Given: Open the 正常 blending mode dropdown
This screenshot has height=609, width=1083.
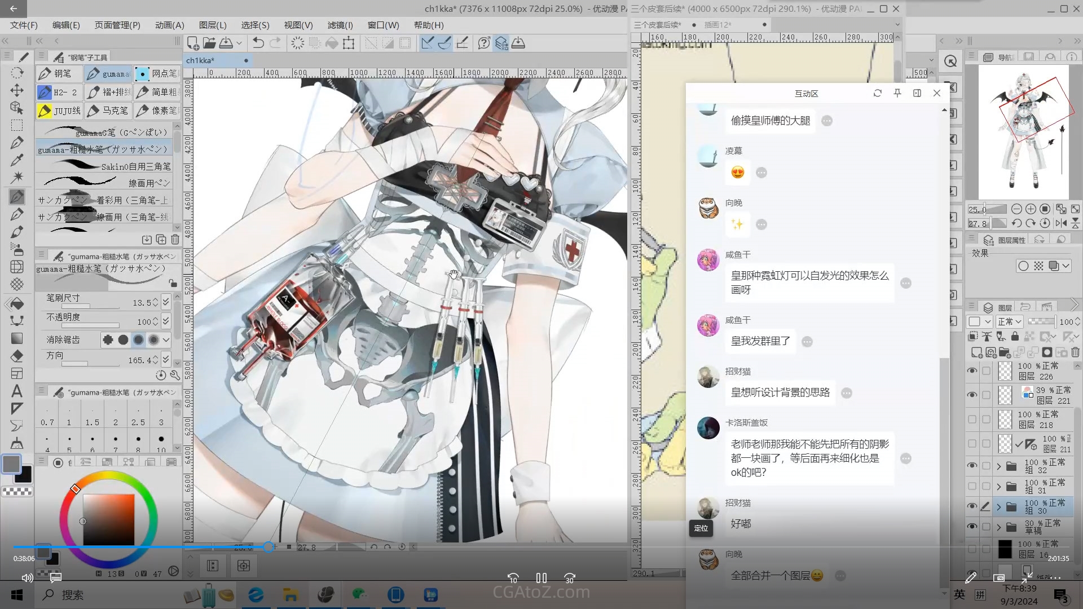Looking at the screenshot, I should point(1009,321).
